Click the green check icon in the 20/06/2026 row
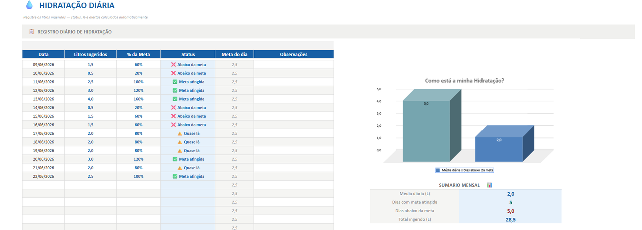642x230 pixels. click(175, 159)
